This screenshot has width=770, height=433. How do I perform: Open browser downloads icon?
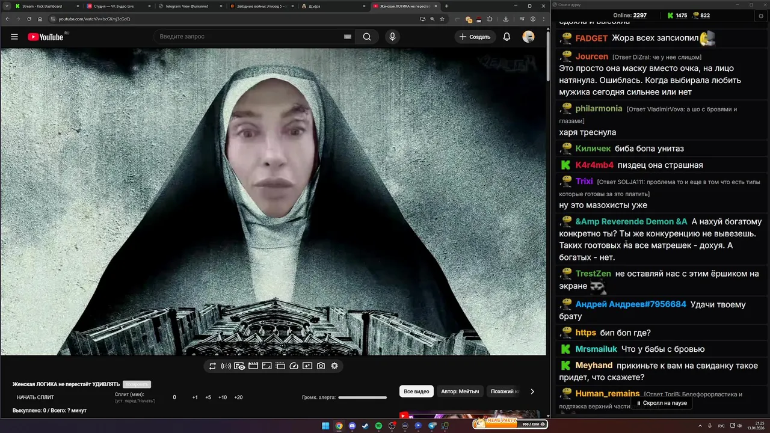tap(506, 19)
